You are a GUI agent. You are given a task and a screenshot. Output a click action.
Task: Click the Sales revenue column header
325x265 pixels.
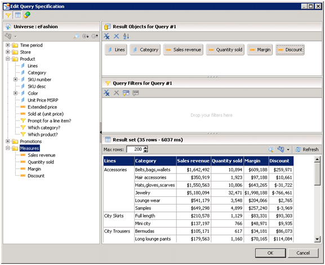click(193, 161)
